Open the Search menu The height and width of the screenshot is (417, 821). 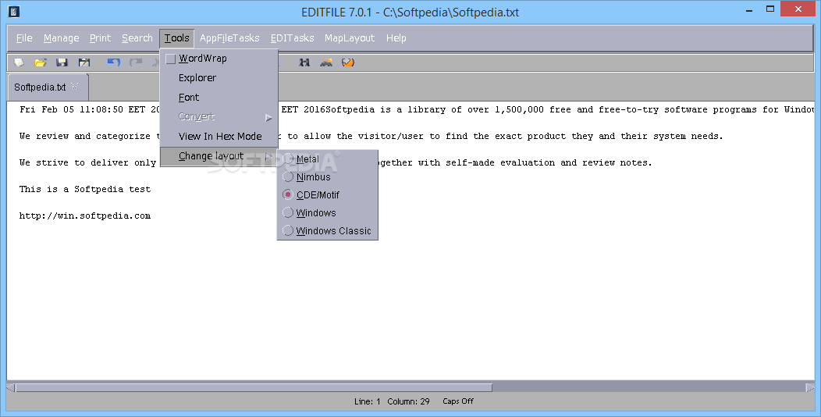click(137, 37)
